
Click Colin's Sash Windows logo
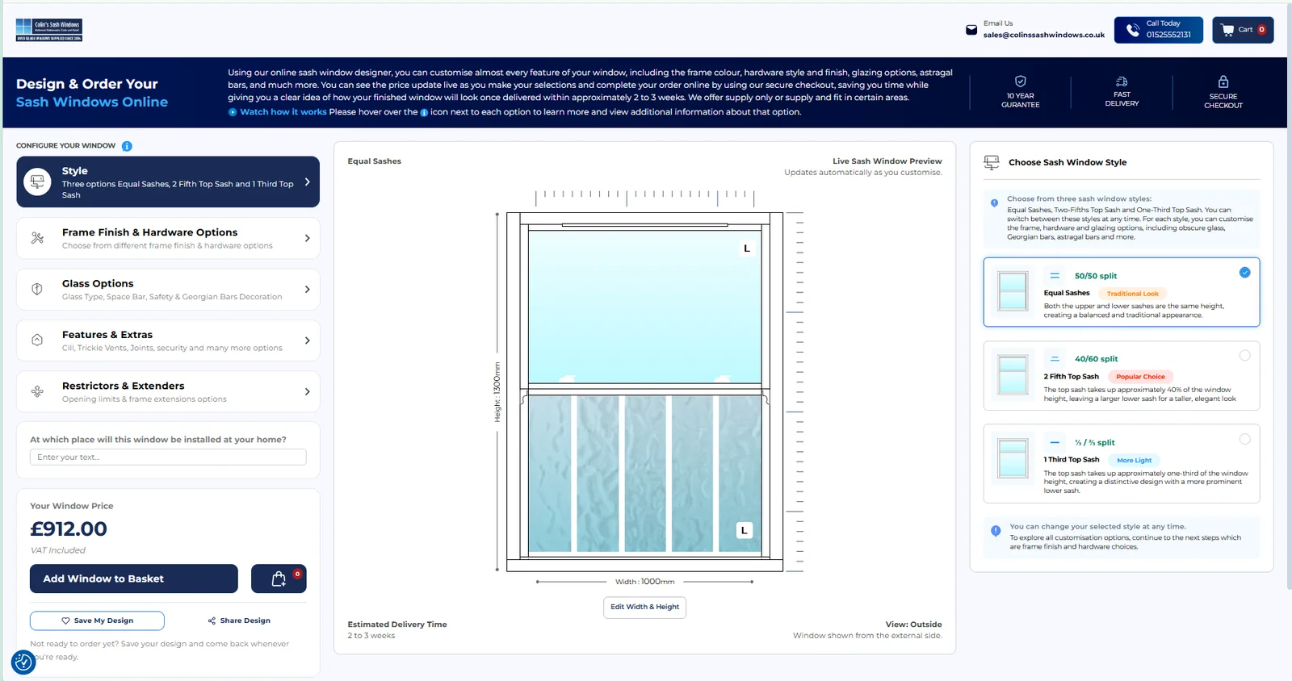pos(49,30)
